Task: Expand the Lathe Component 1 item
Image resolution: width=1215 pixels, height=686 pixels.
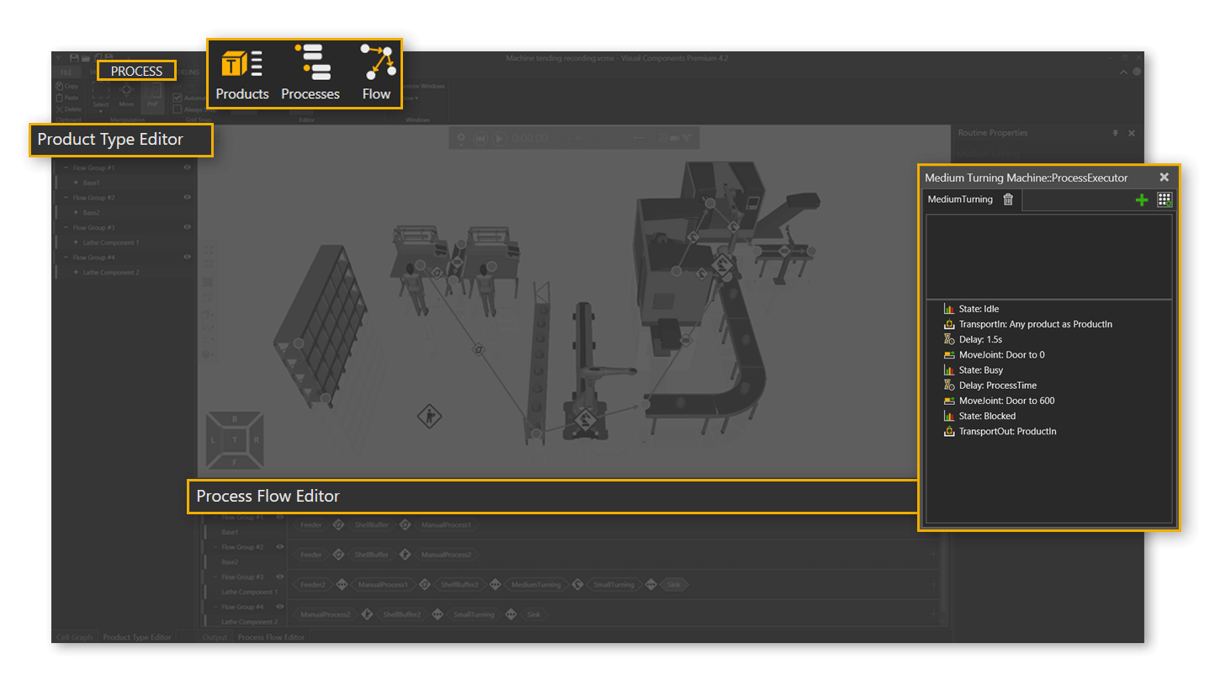Action: (76, 242)
